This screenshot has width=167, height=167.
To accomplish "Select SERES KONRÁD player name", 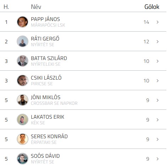I will (49, 136).
